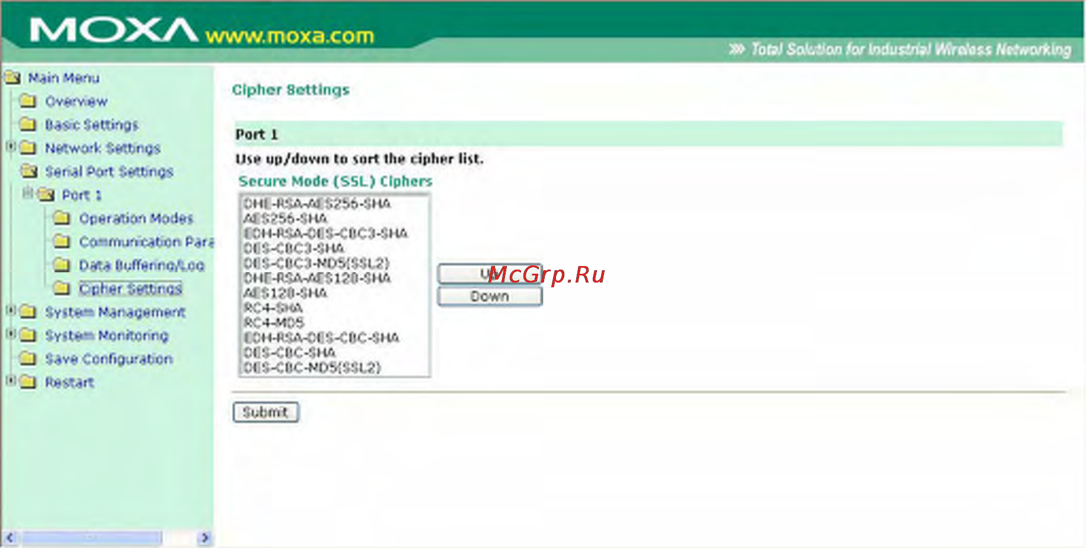
Task: Open the Cipher Settings link
Action: coord(130,289)
